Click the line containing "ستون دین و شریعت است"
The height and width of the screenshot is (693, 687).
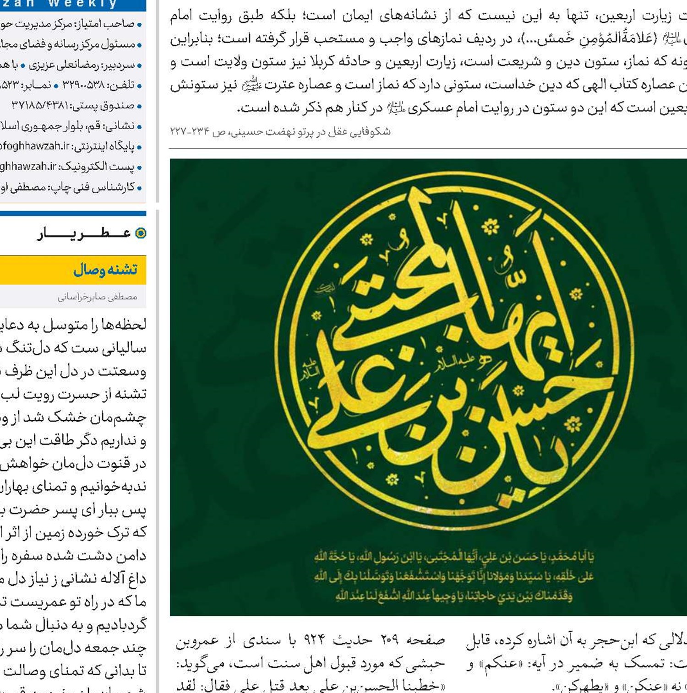[x=428, y=62]
